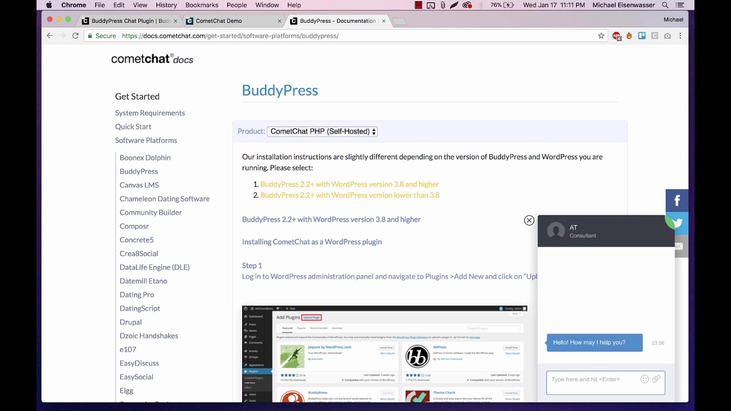Screen dimensions: 731x411
Task: Click the AT consultant avatar
Action: [556, 231]
